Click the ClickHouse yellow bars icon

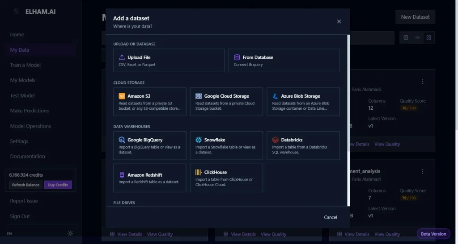click(x=199, y=172)
